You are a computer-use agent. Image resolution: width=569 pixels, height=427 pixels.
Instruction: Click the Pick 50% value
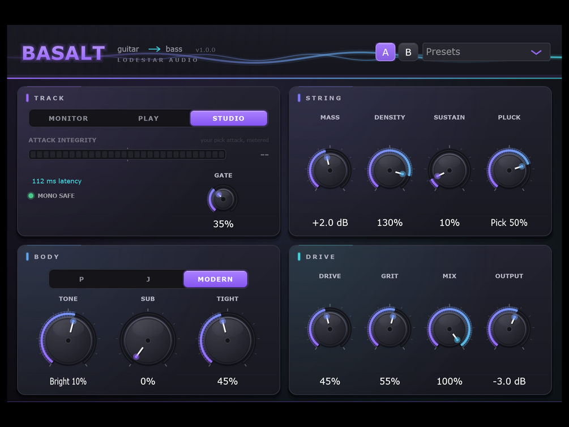[509, 223]
